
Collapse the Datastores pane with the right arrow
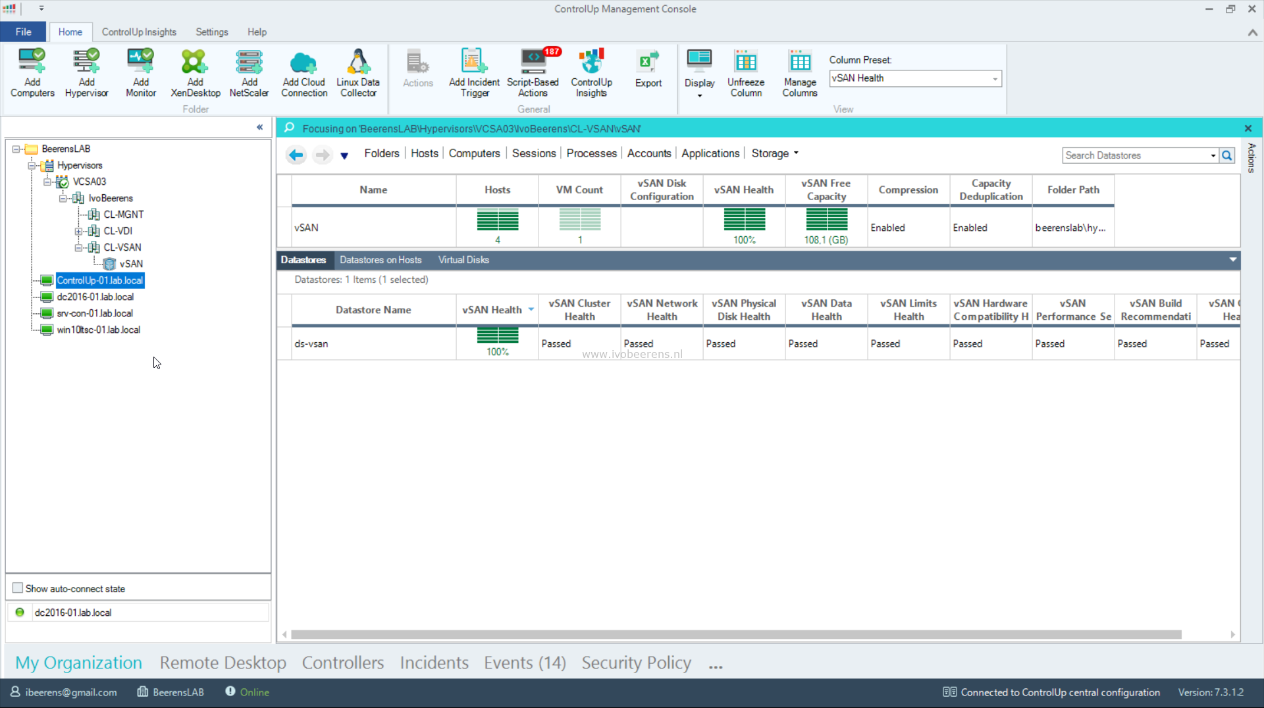coord(1232,259)
